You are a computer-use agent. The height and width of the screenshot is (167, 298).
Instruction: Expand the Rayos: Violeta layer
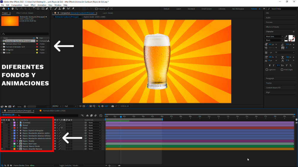(12, 141)
